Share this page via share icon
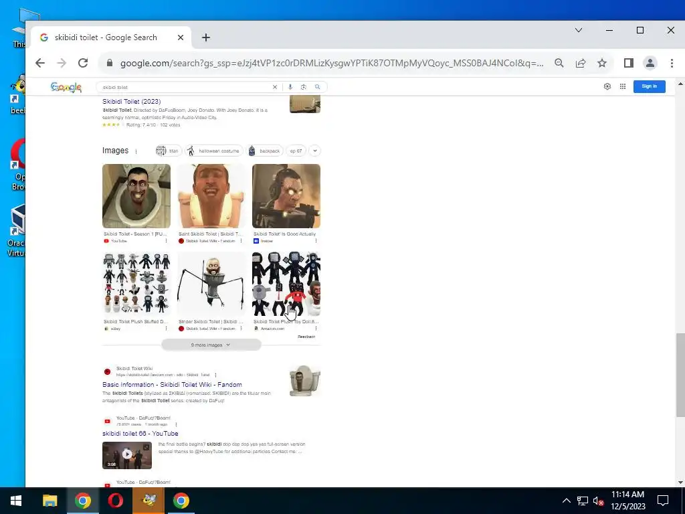 [581, 63]
